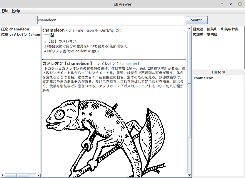
Task: Click the chameleon illustration image
Action: point(106,138)
